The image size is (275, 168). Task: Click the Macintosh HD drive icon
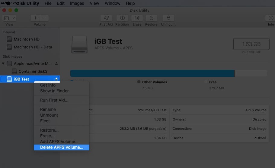click(x=9, y=39)
